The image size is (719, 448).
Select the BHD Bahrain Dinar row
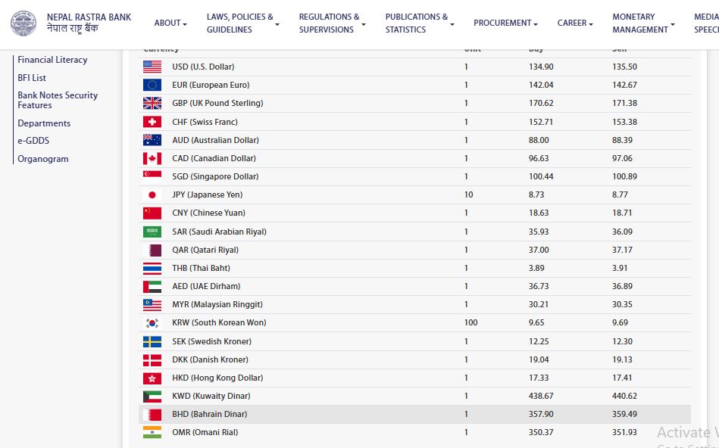coord(414,414)
